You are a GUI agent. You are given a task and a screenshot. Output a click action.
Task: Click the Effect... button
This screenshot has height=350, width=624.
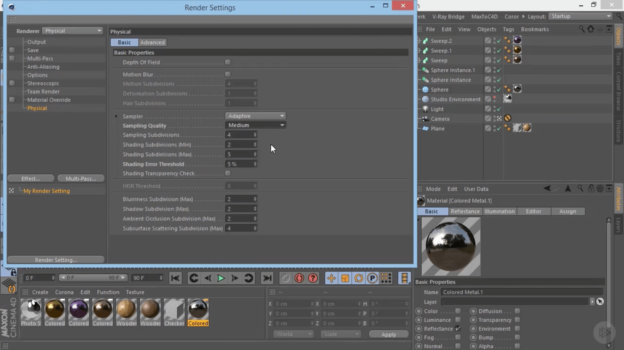point(31,178)
